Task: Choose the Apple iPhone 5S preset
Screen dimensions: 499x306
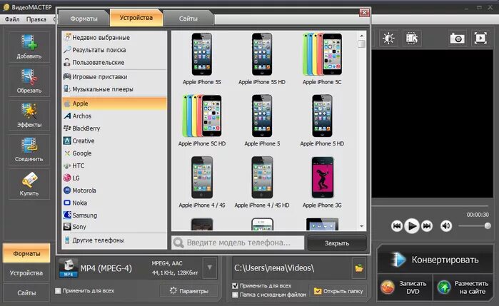Action: (x=202, y=58)
